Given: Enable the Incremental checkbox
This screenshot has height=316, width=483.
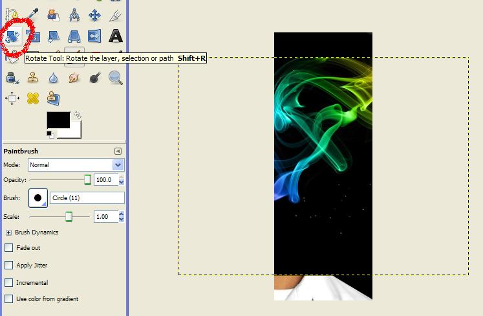Looking at the screenshot, I should coord(8,282).
